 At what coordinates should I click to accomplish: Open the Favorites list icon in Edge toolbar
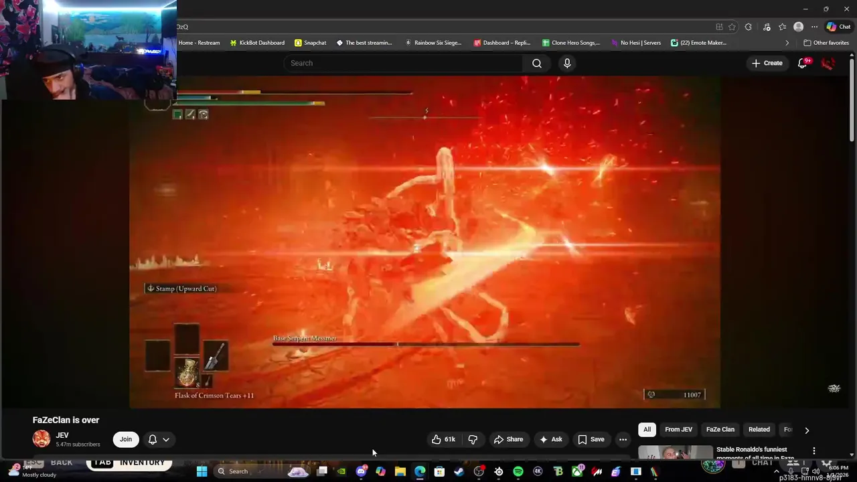coord(782,27)
